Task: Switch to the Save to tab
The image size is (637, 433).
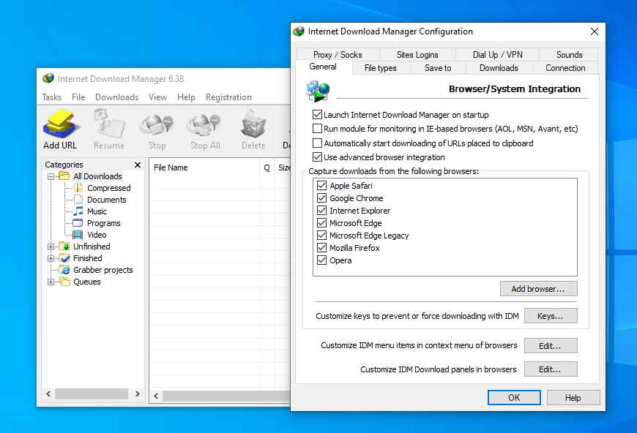Action: [x=438, y=68]
